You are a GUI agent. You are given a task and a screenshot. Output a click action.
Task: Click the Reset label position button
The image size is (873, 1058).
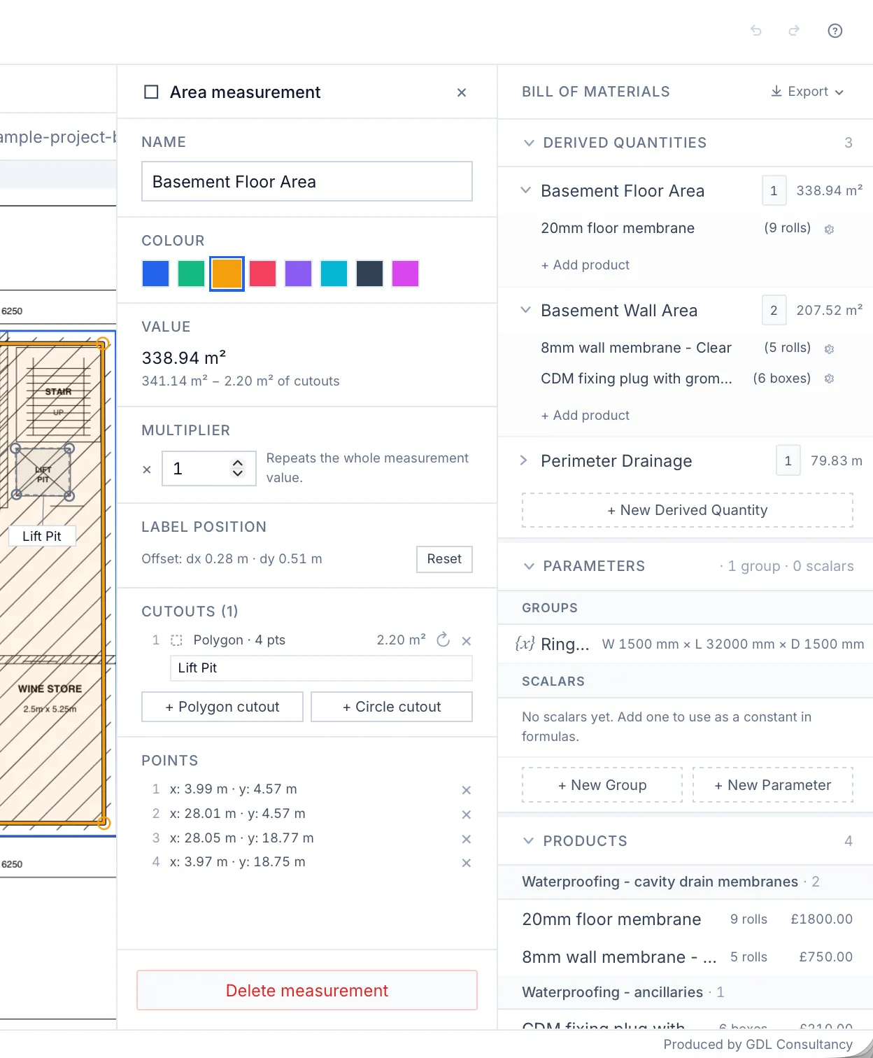click(444, 559)
